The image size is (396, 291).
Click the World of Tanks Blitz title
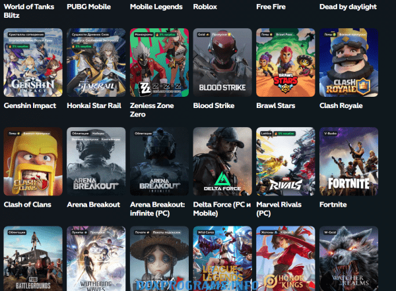pyautogui.click(x=29, y=11)
